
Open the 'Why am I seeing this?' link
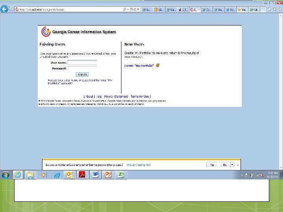point(138,165)
